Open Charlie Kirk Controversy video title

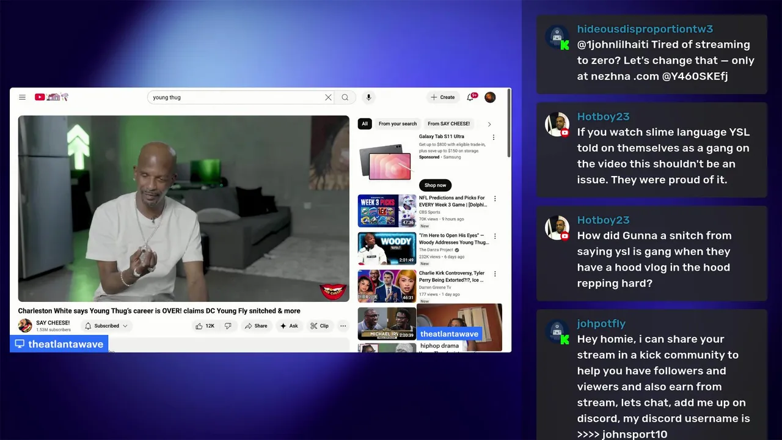[451, 277]
